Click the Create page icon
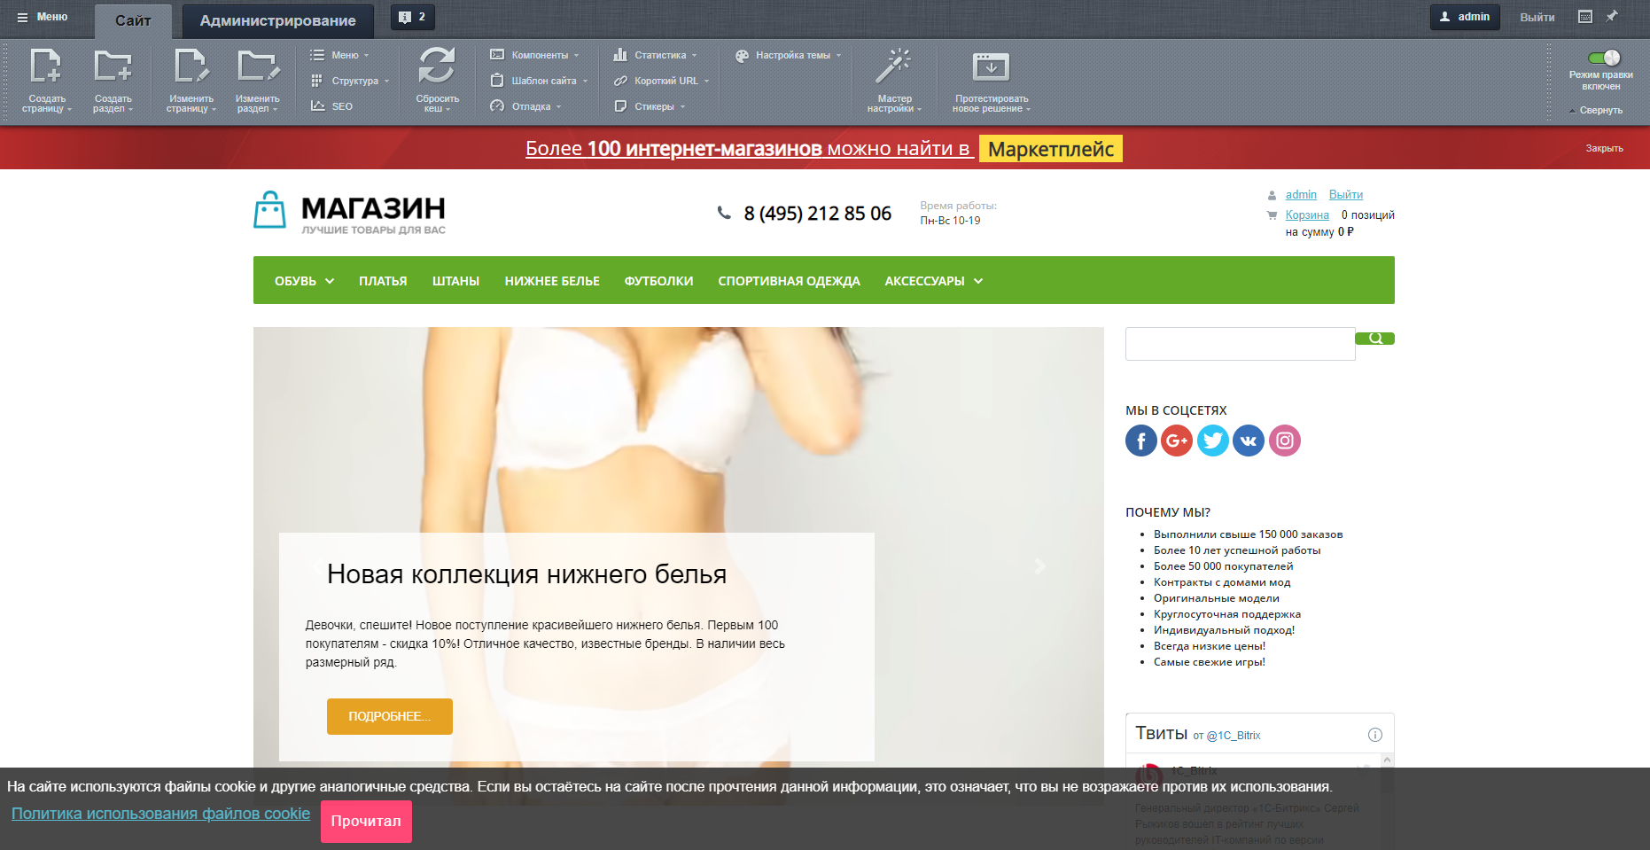The image size is (1650, 850). (x=46, y=67)
